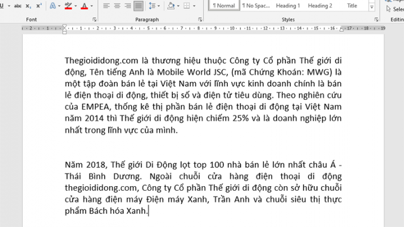Align text to the right

coord(128,6)
